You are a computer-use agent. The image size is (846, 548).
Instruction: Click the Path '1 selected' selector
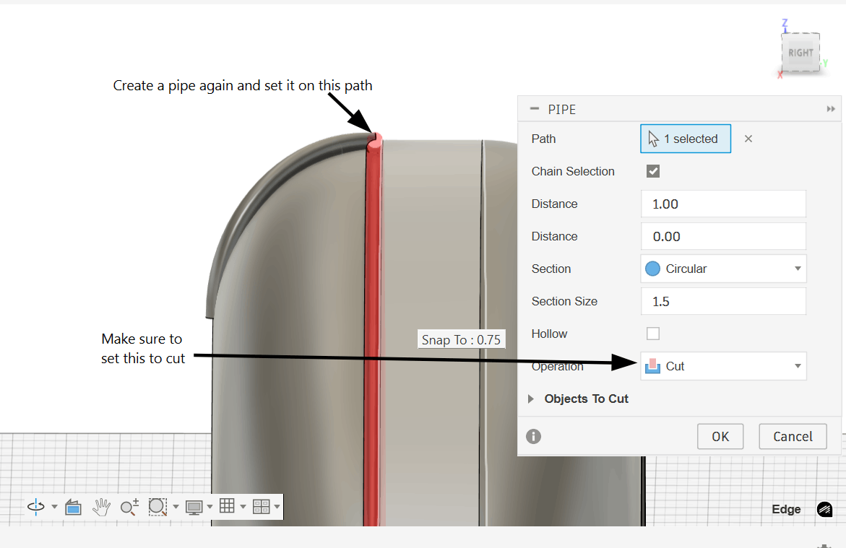click(686, 139)
